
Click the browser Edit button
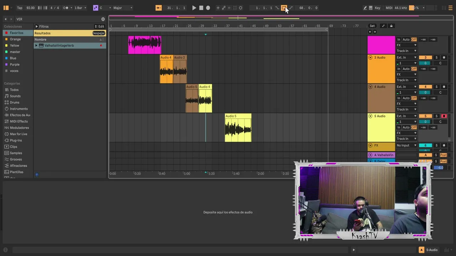pyautogui.click(x=99, y=27)
